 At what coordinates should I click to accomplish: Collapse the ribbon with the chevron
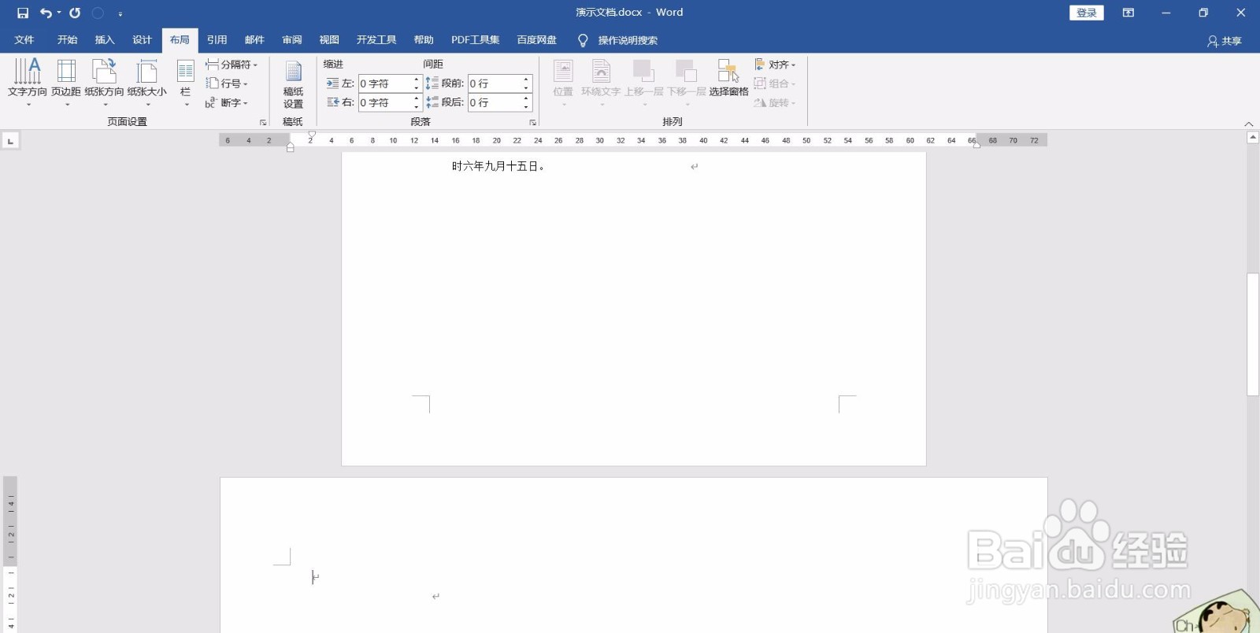[x=1248, y=124]
